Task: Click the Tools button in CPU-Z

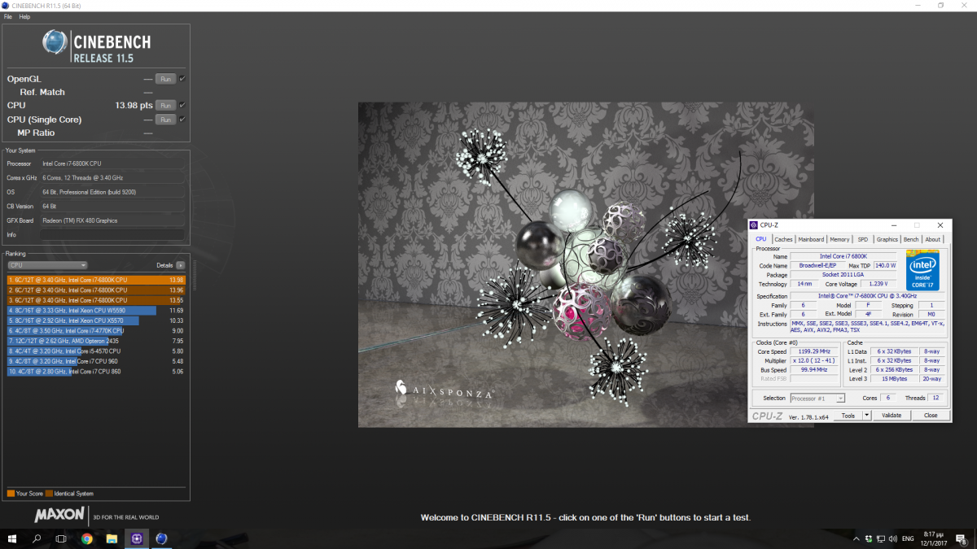Action: [848, 415]
